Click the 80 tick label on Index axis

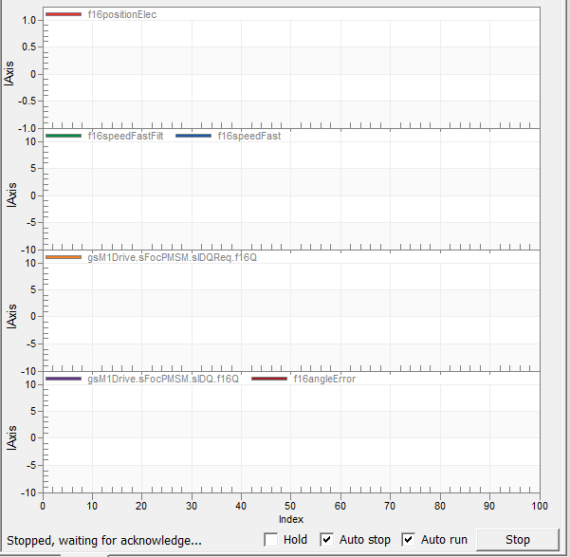point(439,506)
